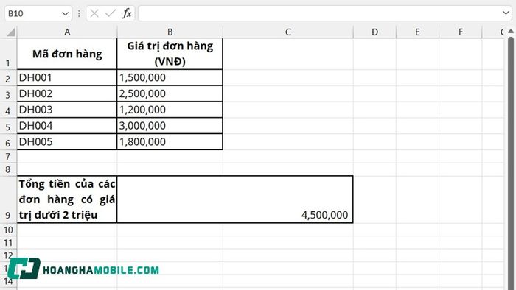Select the value 2,500,000

170,93
